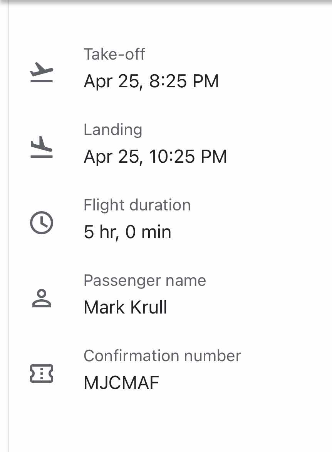Click the passenger person icon
Image resolution: width=332 pixels, height=452 pixels.
42,299
